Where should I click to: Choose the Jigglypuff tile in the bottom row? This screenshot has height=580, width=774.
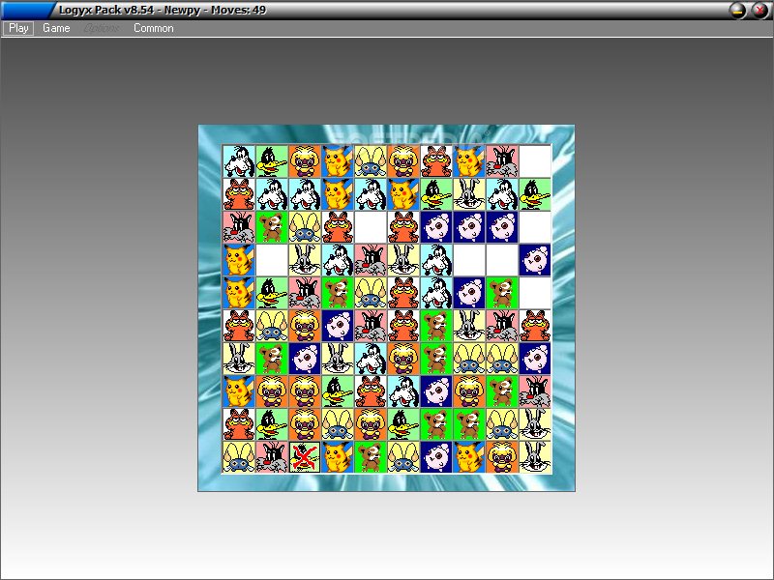(x=436, y=457)
